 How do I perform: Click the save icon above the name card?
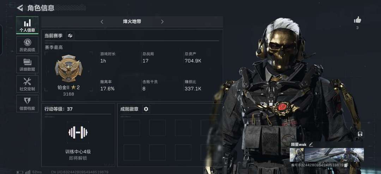(x=360, y=134)
